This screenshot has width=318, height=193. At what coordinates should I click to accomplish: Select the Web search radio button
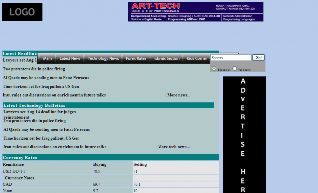pos(234,68)
